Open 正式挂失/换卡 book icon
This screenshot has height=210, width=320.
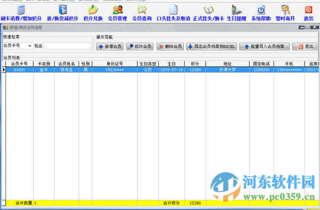(x=208, y=10)
